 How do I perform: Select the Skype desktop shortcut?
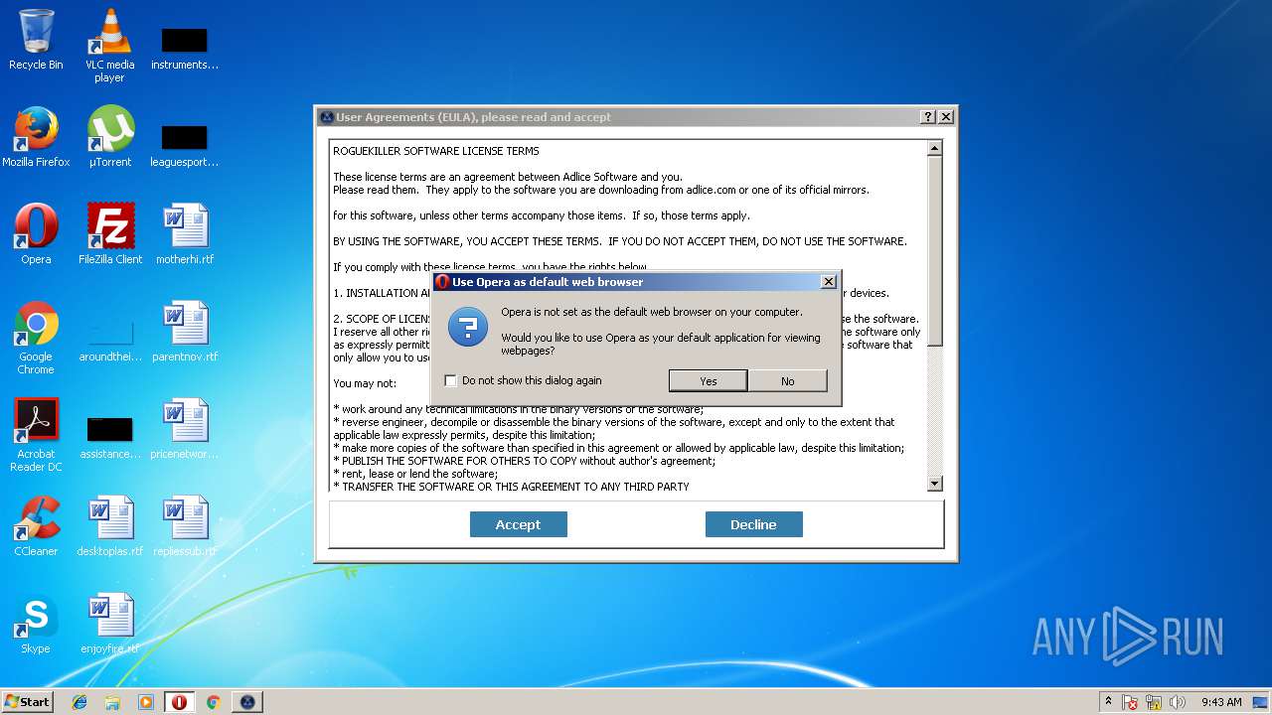tap(36, 625)
